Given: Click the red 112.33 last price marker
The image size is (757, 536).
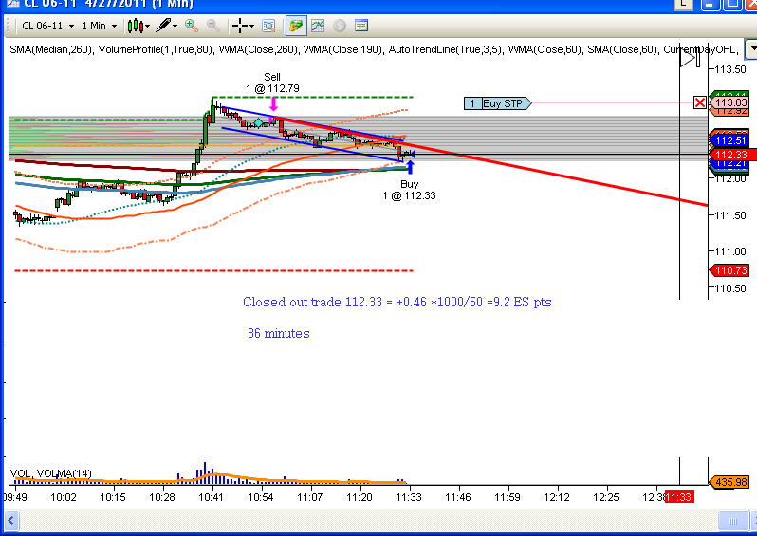Looking at the screenshot, I should pyautogui.click(x=731, y=155).
